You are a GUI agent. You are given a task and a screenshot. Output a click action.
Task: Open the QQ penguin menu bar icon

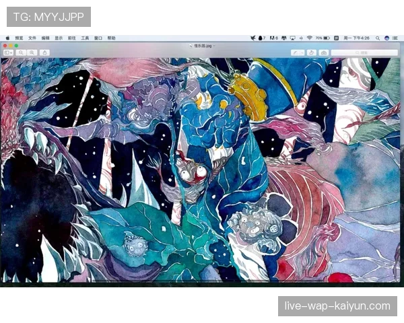(261, 38)
